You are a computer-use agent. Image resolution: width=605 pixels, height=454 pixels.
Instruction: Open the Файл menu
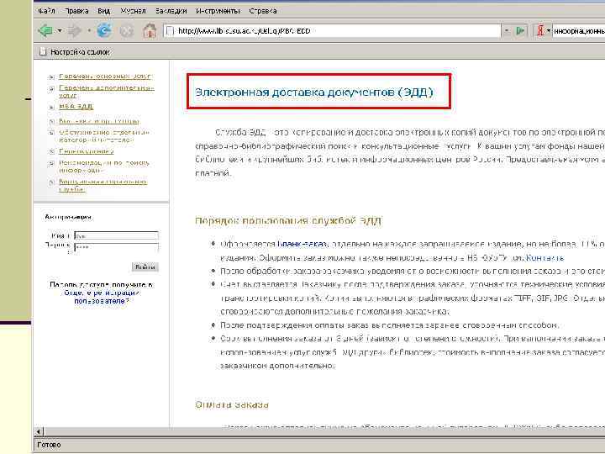[46, 11]
